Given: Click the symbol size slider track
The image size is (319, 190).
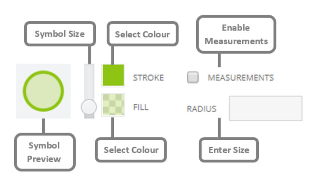Looking at the screenshot, I should click(x=89, y=91).
